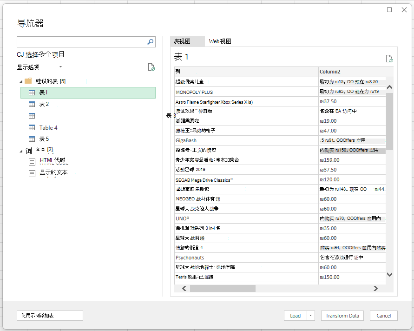
Task: Click the unlabeled third table icon
Action: point(32,116)
